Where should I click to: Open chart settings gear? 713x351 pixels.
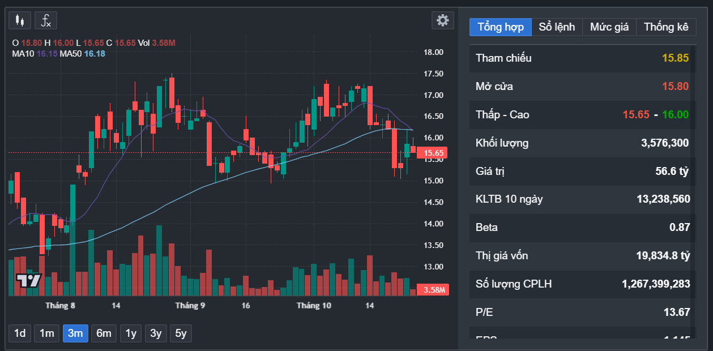442,20
